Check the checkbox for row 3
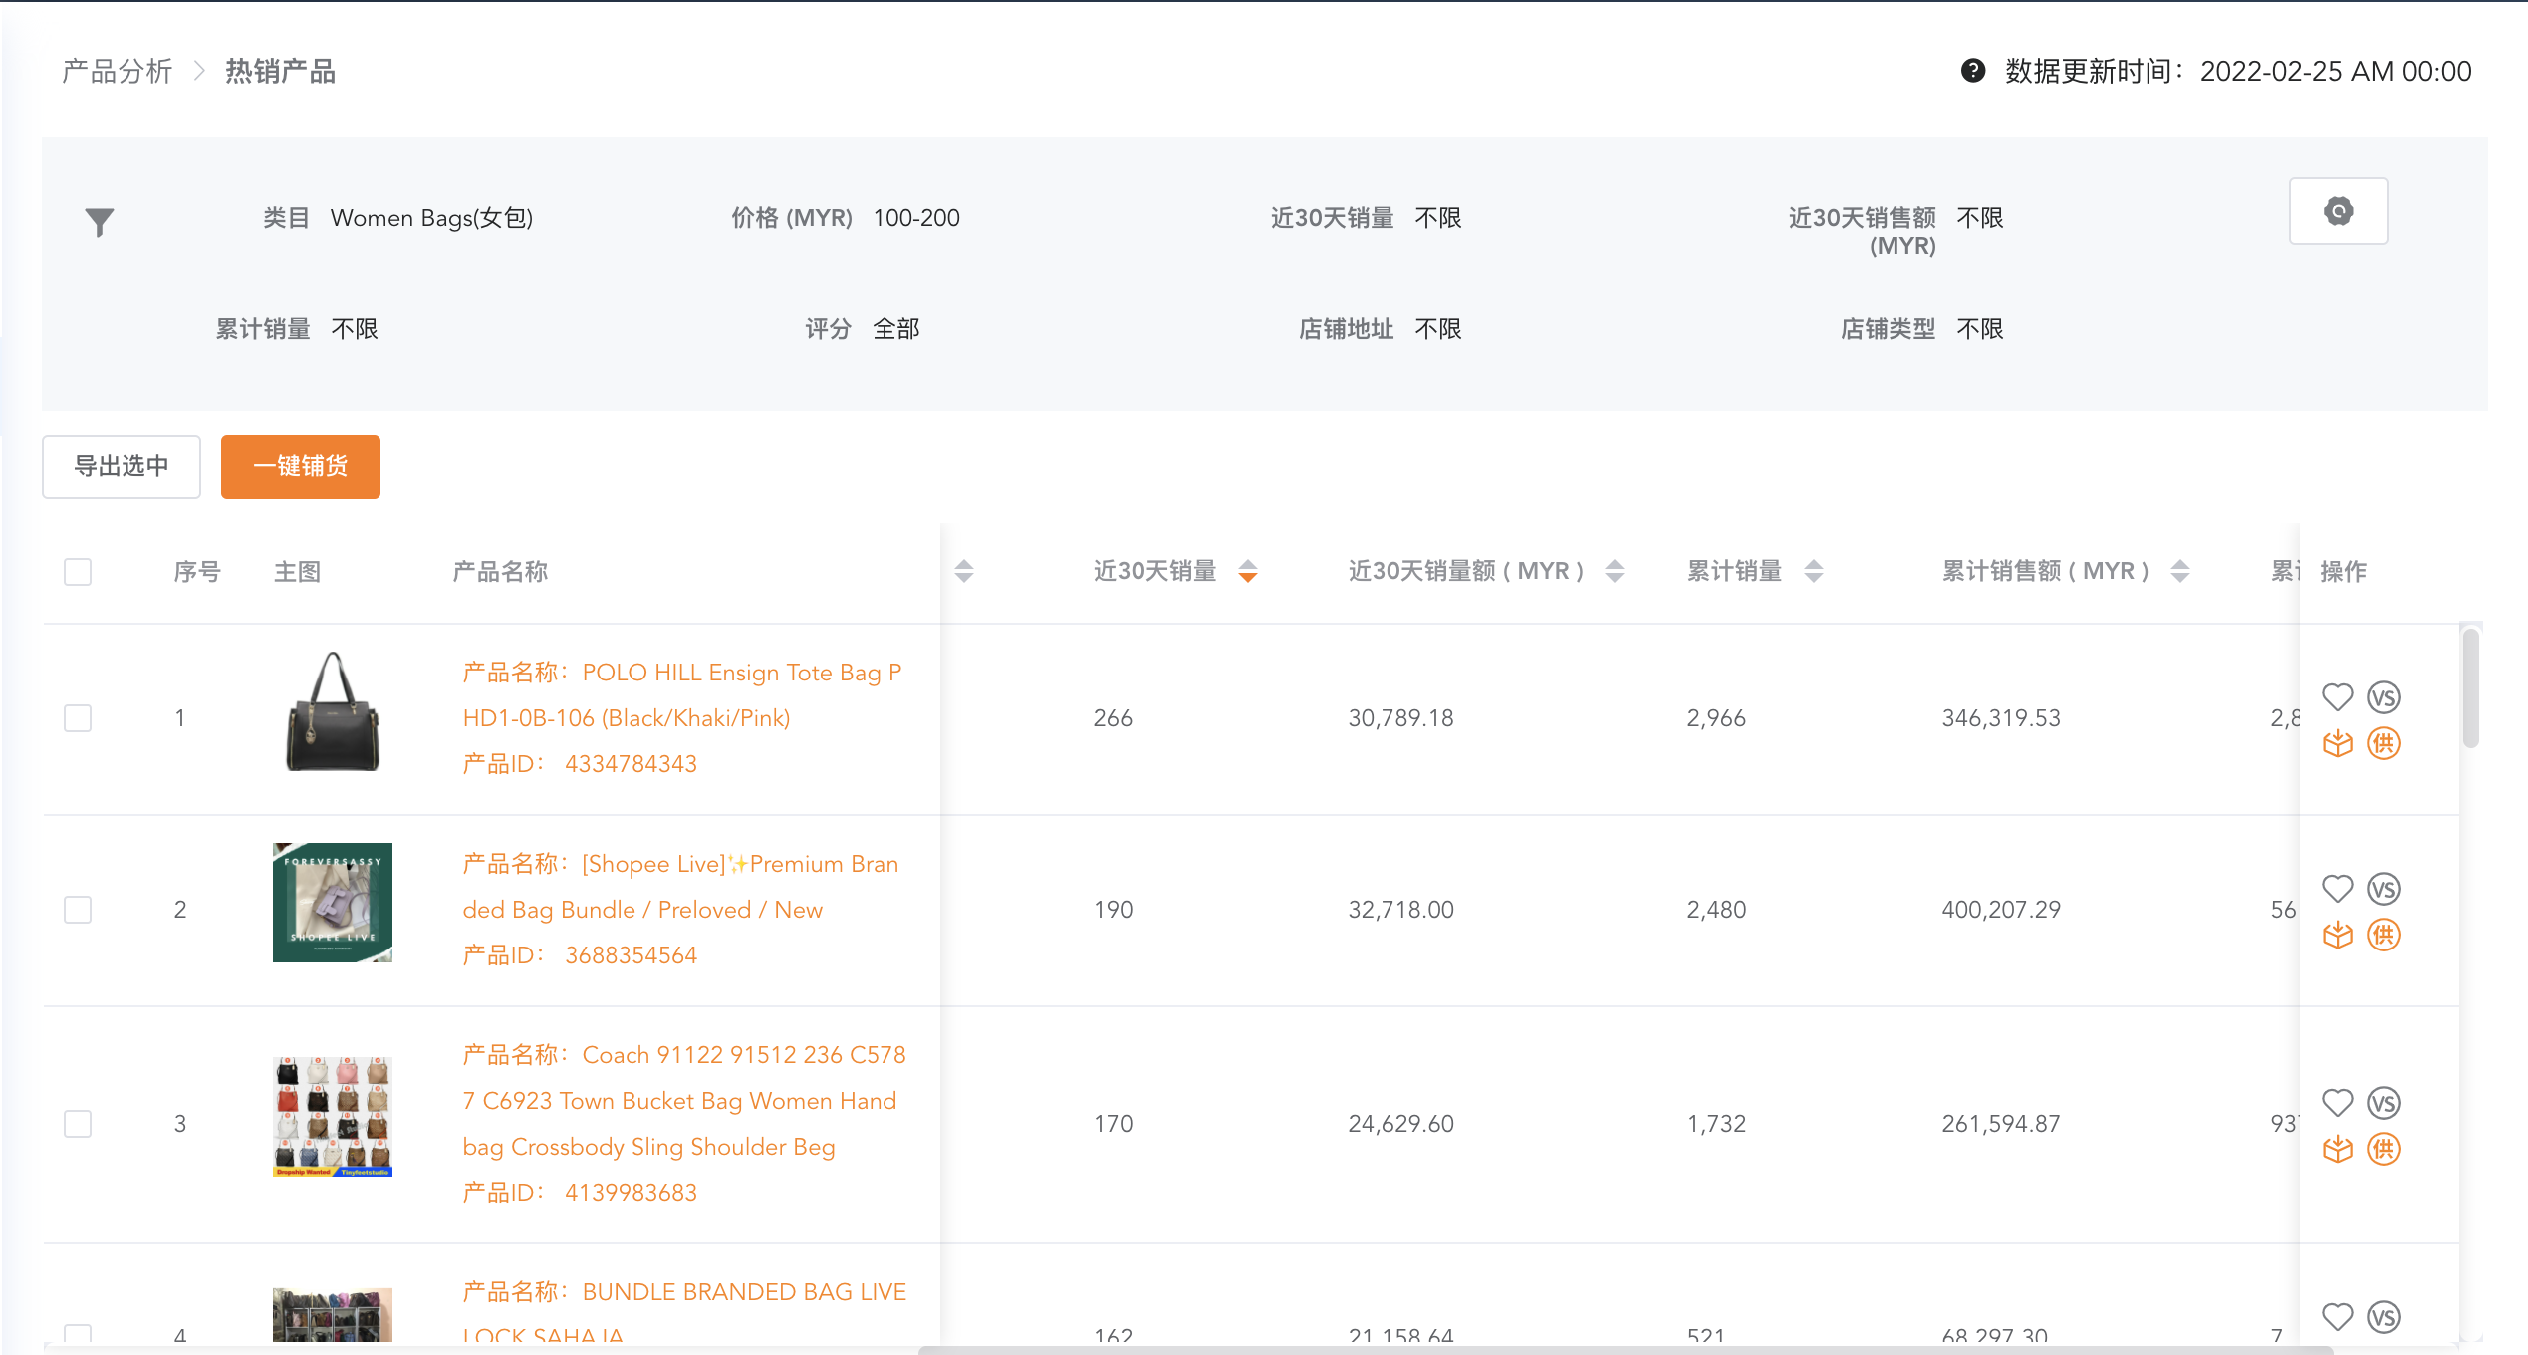This screenshot has width=2528, height=1355. pos(78,1123)
